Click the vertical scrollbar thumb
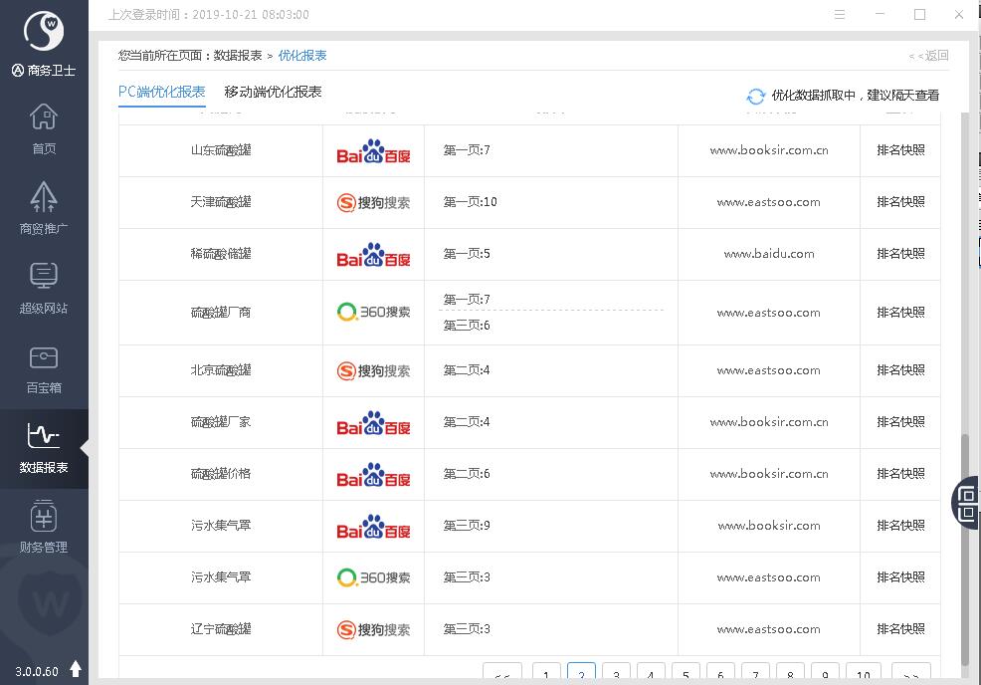Screen dimensions: 981x685 coord(965,548)
